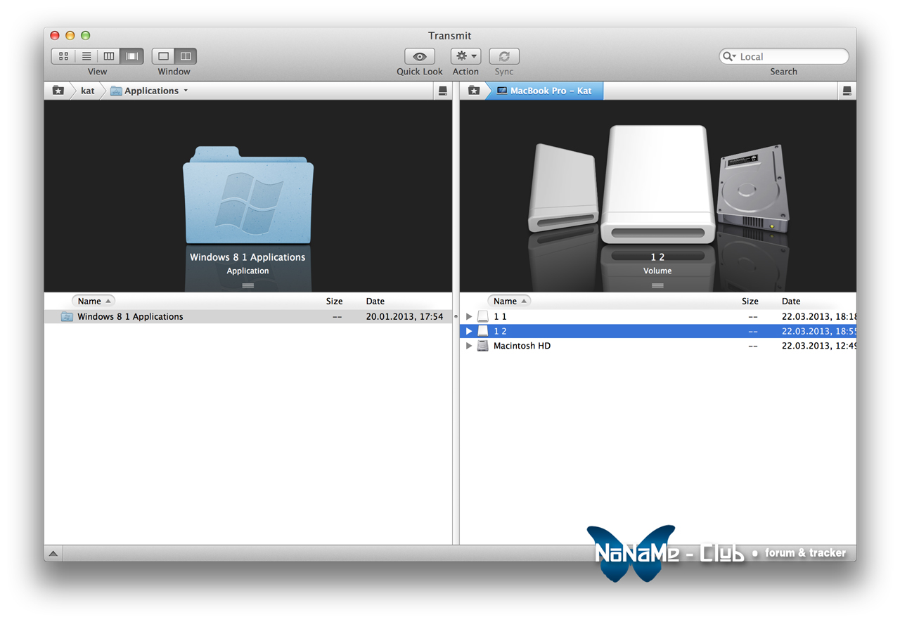Click the left pane disk icon

pyautogui.click(x=442, y=91)
